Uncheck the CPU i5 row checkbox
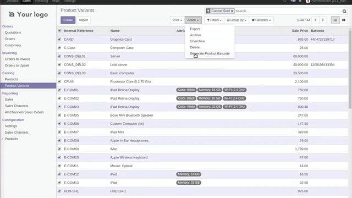 click(x=59, y=81)
